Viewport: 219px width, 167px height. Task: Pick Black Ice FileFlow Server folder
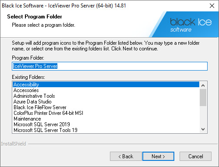106,107
